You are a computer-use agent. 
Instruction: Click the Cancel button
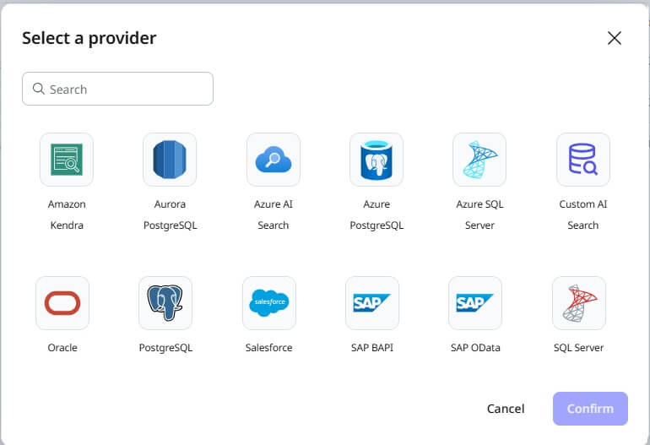506,409
